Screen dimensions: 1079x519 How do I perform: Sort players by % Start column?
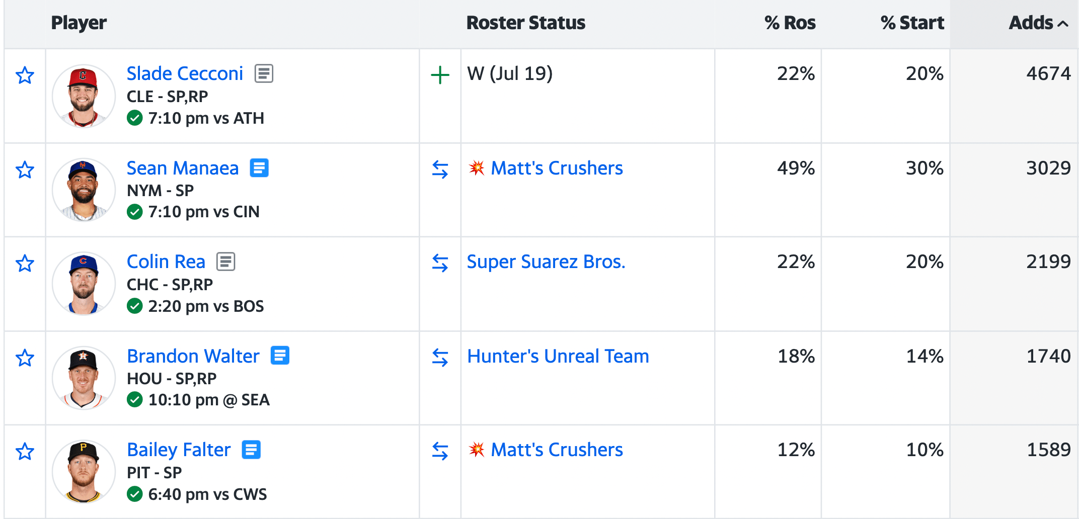coord(911,23)
